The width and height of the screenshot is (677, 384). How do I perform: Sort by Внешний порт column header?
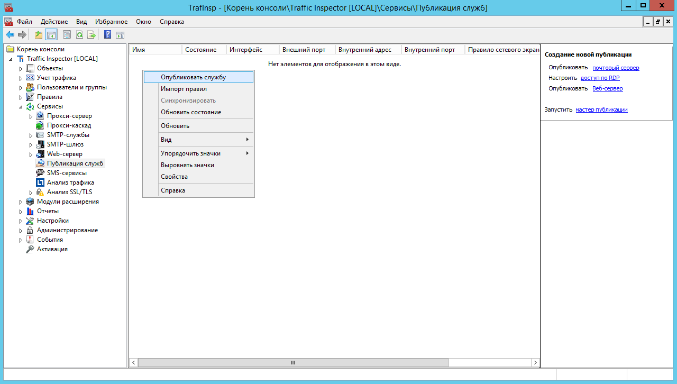[307, 50]
